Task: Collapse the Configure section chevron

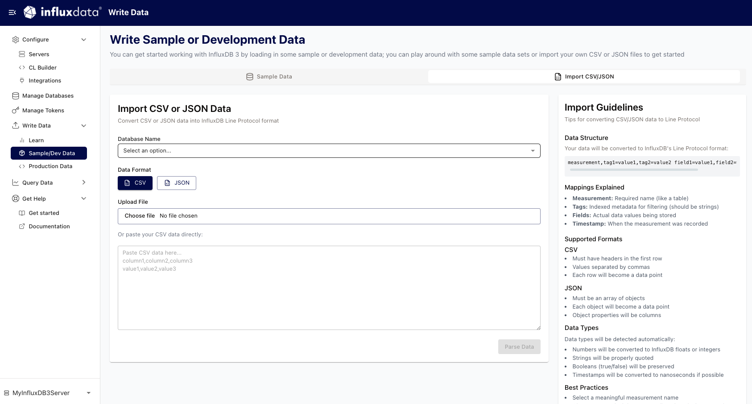Action: [84, 40]
